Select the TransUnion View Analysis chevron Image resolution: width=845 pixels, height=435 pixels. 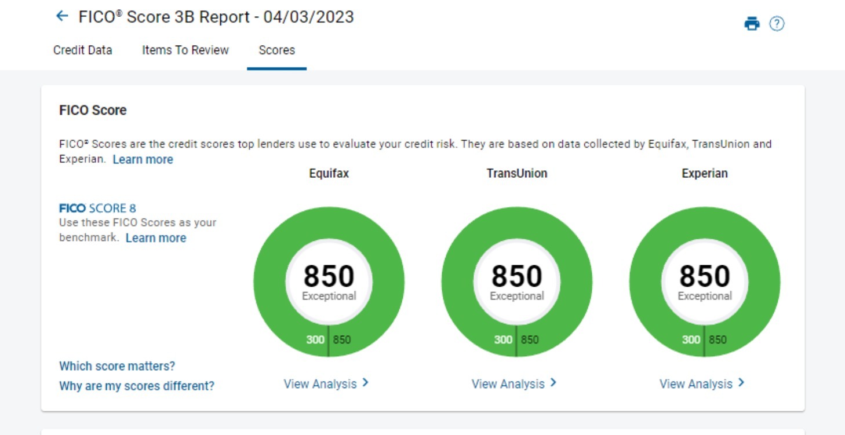(x=553, y=382)
